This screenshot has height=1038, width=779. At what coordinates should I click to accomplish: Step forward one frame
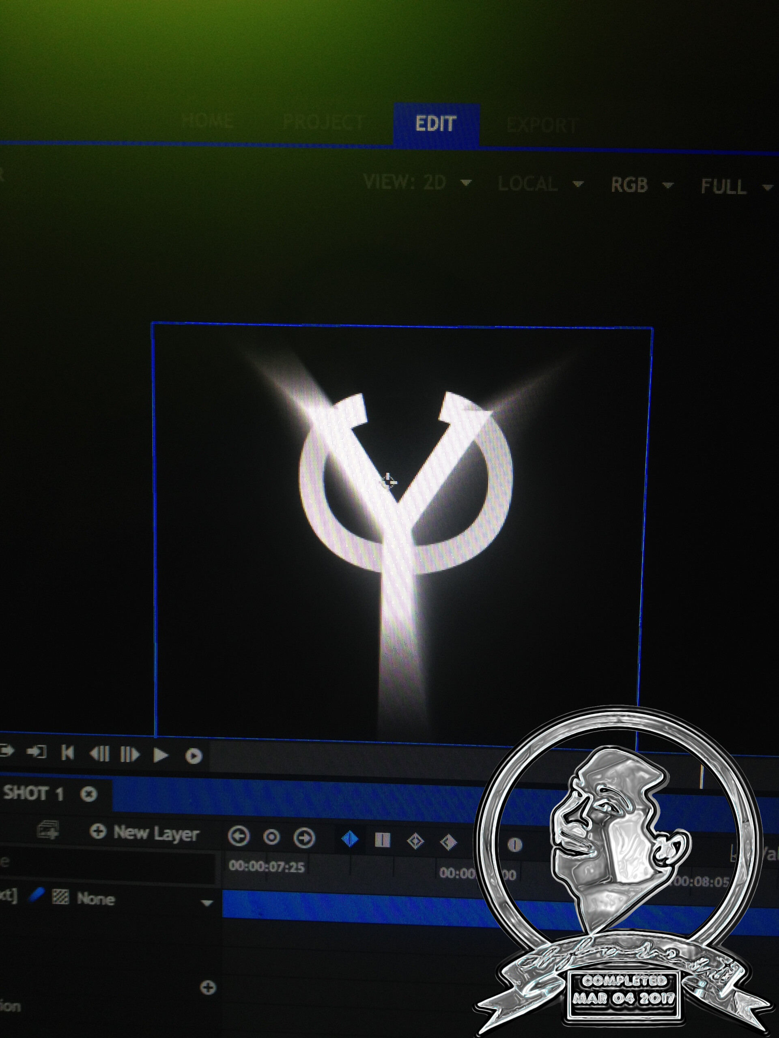pos(131,753)
